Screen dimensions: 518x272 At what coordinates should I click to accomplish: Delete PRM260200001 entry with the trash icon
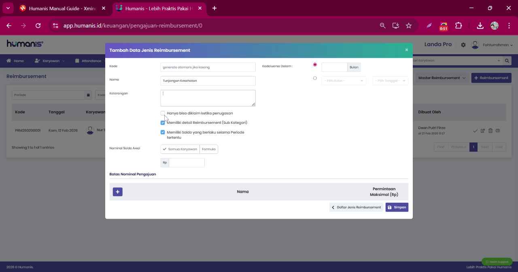point(490,131)
